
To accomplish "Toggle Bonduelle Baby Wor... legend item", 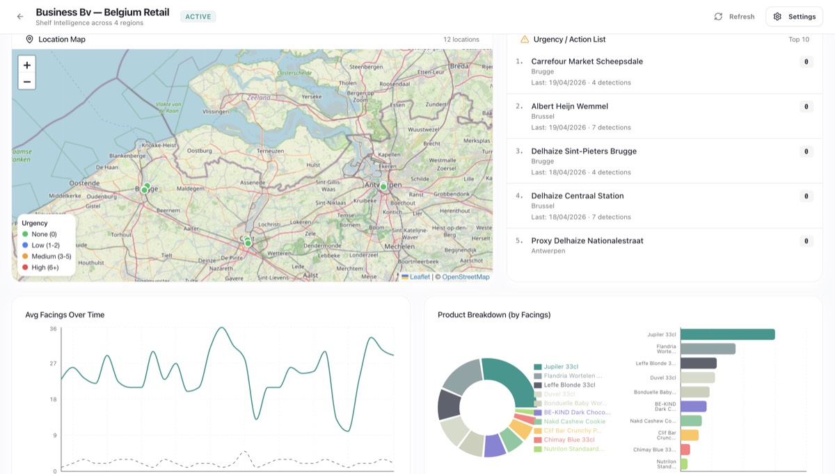I will [x=571, y=403].
